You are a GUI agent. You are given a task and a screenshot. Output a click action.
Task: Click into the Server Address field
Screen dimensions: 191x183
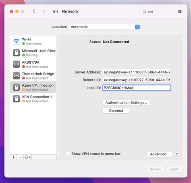point(137,72)
